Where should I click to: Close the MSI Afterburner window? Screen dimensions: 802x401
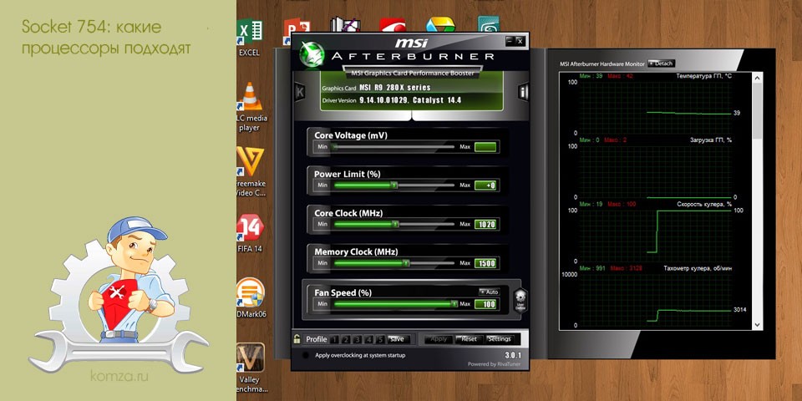tap(519, 40)
